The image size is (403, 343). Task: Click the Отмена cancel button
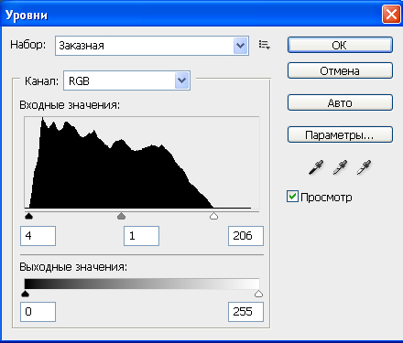[x=340, y=70]
